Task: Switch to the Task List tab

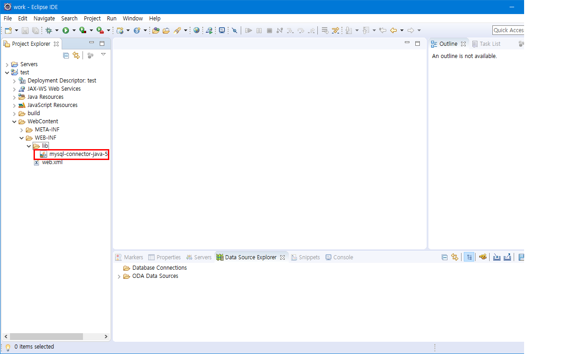Action: click(x=486, y=44)
